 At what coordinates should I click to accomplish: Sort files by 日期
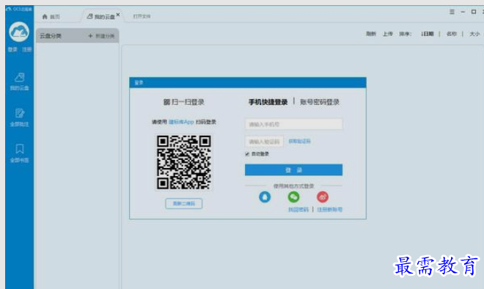[428, 34]
